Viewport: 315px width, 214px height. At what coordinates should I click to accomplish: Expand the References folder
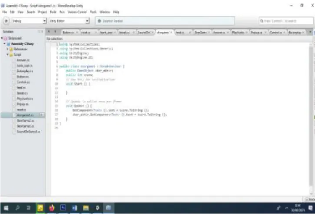pyautogui.click(x=7, y=49)
